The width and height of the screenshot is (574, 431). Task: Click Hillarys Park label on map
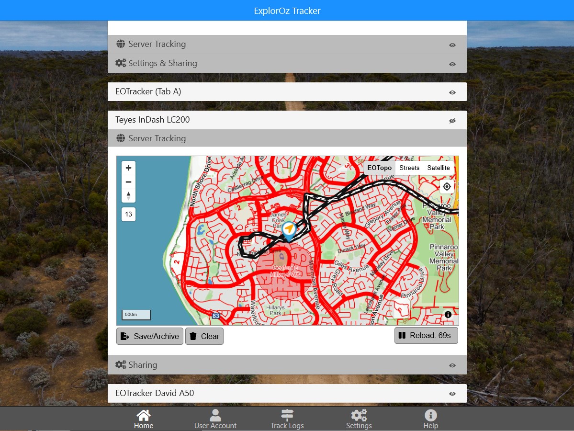pos(275,310)
